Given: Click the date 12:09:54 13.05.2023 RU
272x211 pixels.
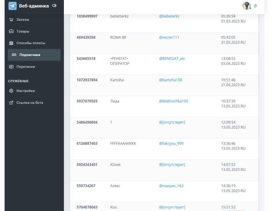Looking at the screenshot, I should tap(233, 125).
